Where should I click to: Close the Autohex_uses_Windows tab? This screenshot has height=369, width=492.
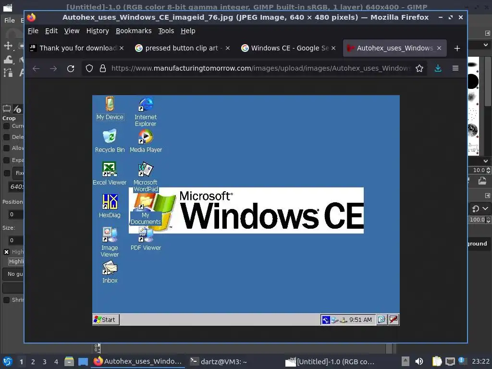pyautogui.click(x=439, y=48)
